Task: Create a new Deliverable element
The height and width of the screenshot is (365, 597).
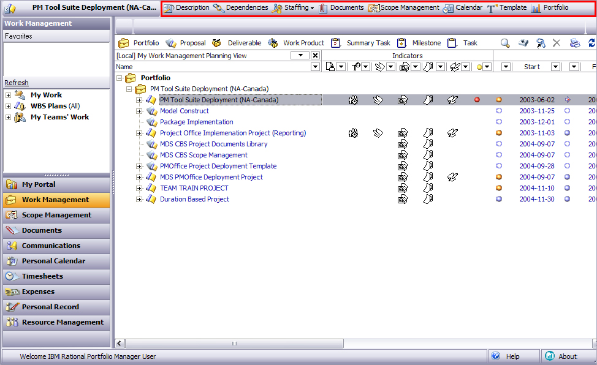Action: pyautogui.click(x=237, y=43)
